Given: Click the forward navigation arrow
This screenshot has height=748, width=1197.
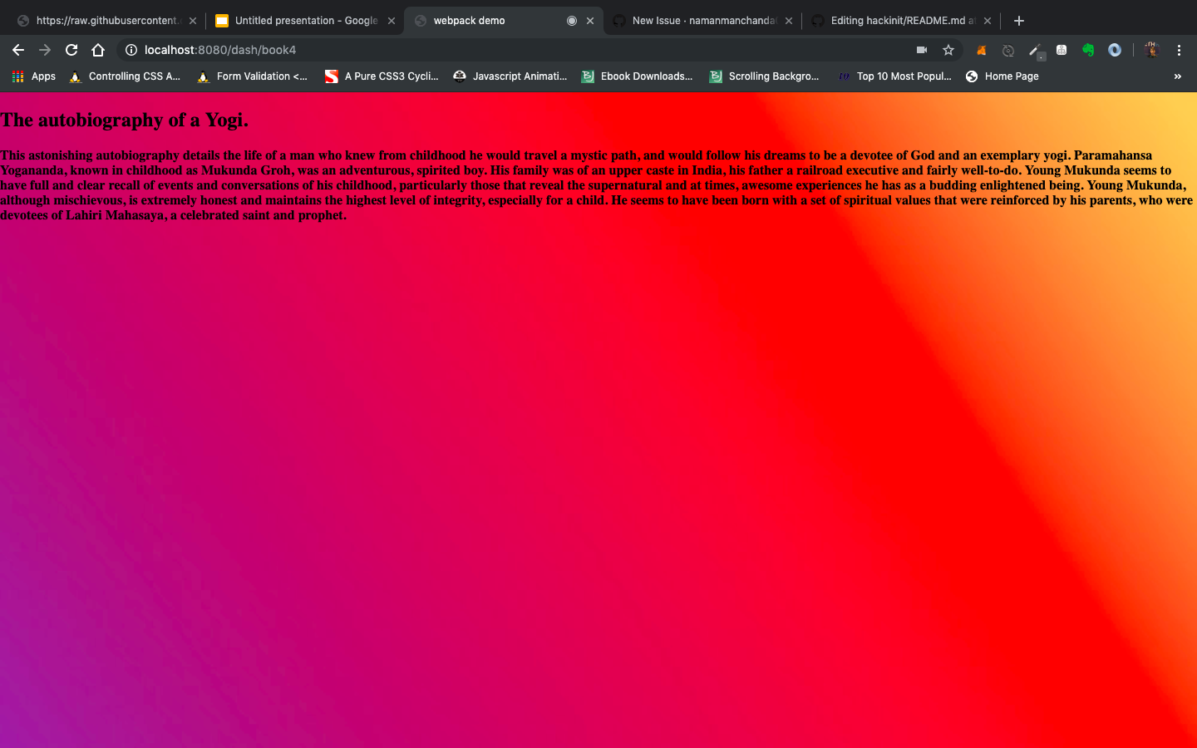Looking at the screenshot, I should click(x=45, y=50).
